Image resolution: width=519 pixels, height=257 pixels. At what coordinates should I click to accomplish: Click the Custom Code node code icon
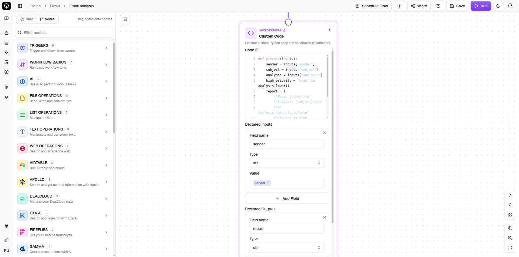pos(251,33)
